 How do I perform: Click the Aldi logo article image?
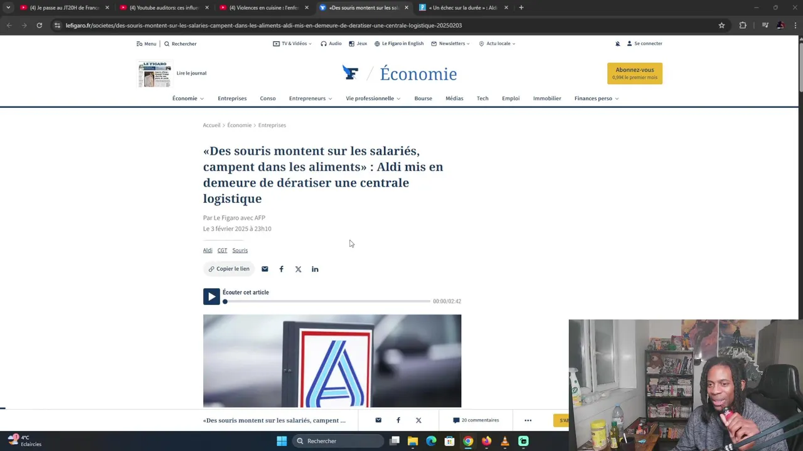pos(332,361)
